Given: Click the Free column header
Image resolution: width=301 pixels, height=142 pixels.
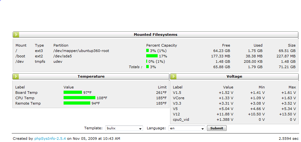Looking at the screenshot, I should pos(226,45).
